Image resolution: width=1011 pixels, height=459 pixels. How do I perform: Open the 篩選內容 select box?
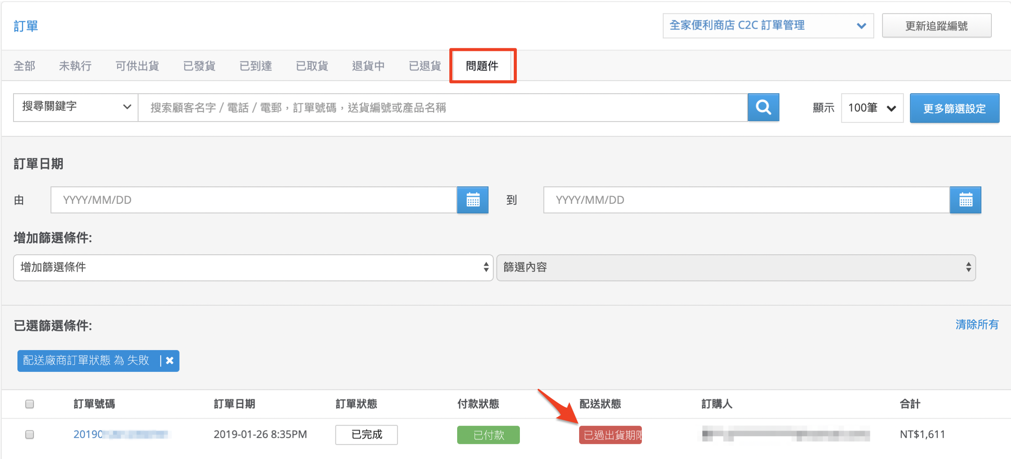tap(736, 267)
